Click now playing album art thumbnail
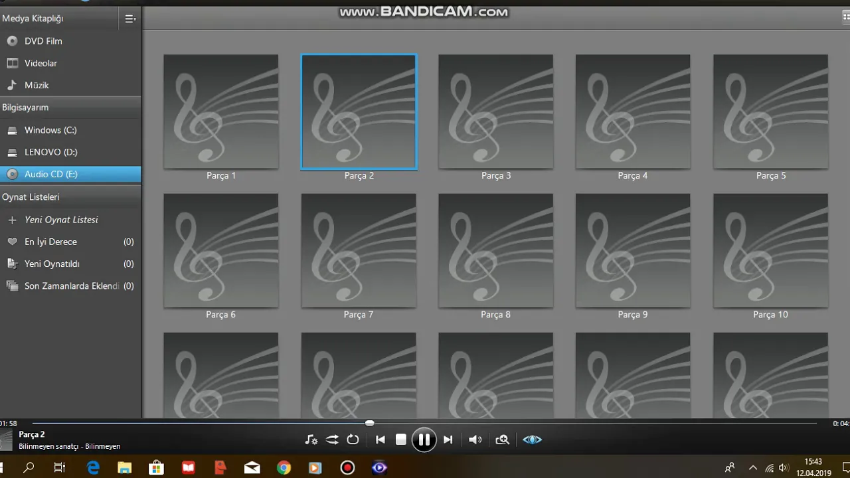 (6, 440)
